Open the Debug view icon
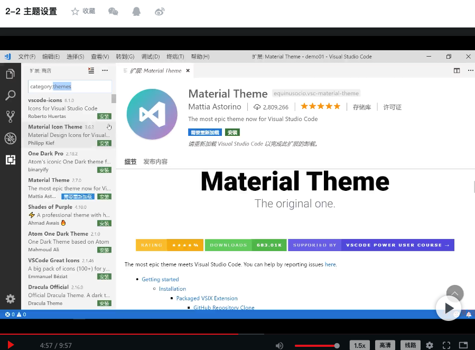The image size is (475, 350). [10, 138]
